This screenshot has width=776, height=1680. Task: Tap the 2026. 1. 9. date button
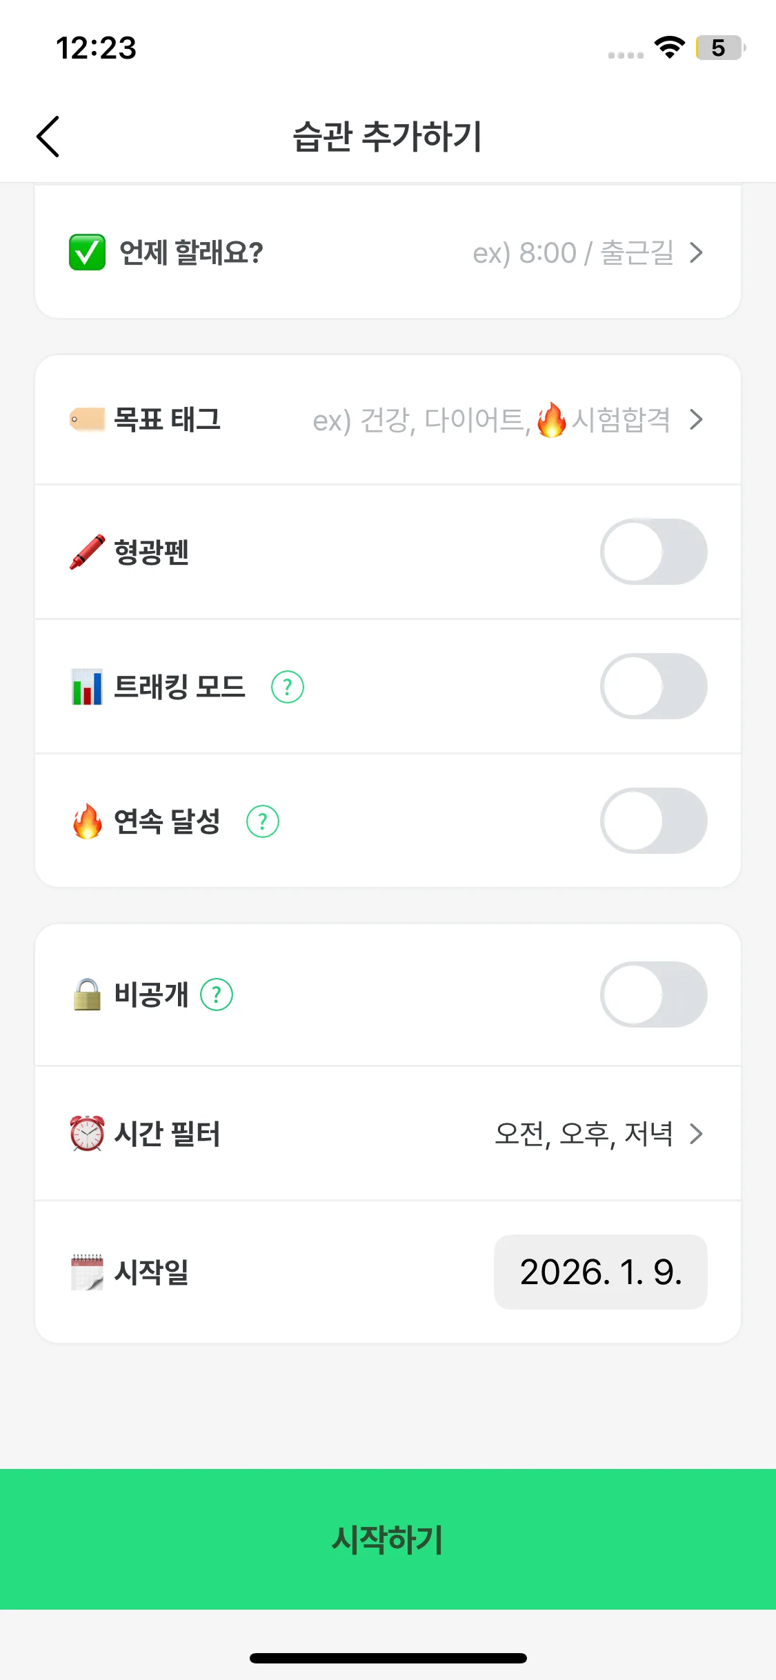[x=600, y=1272]
